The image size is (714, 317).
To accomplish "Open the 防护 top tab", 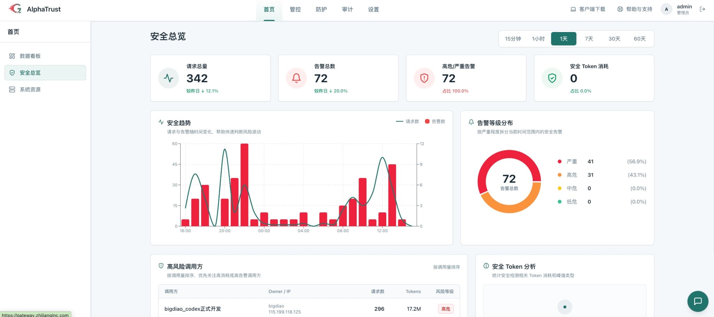I will [x=321, y=9].
